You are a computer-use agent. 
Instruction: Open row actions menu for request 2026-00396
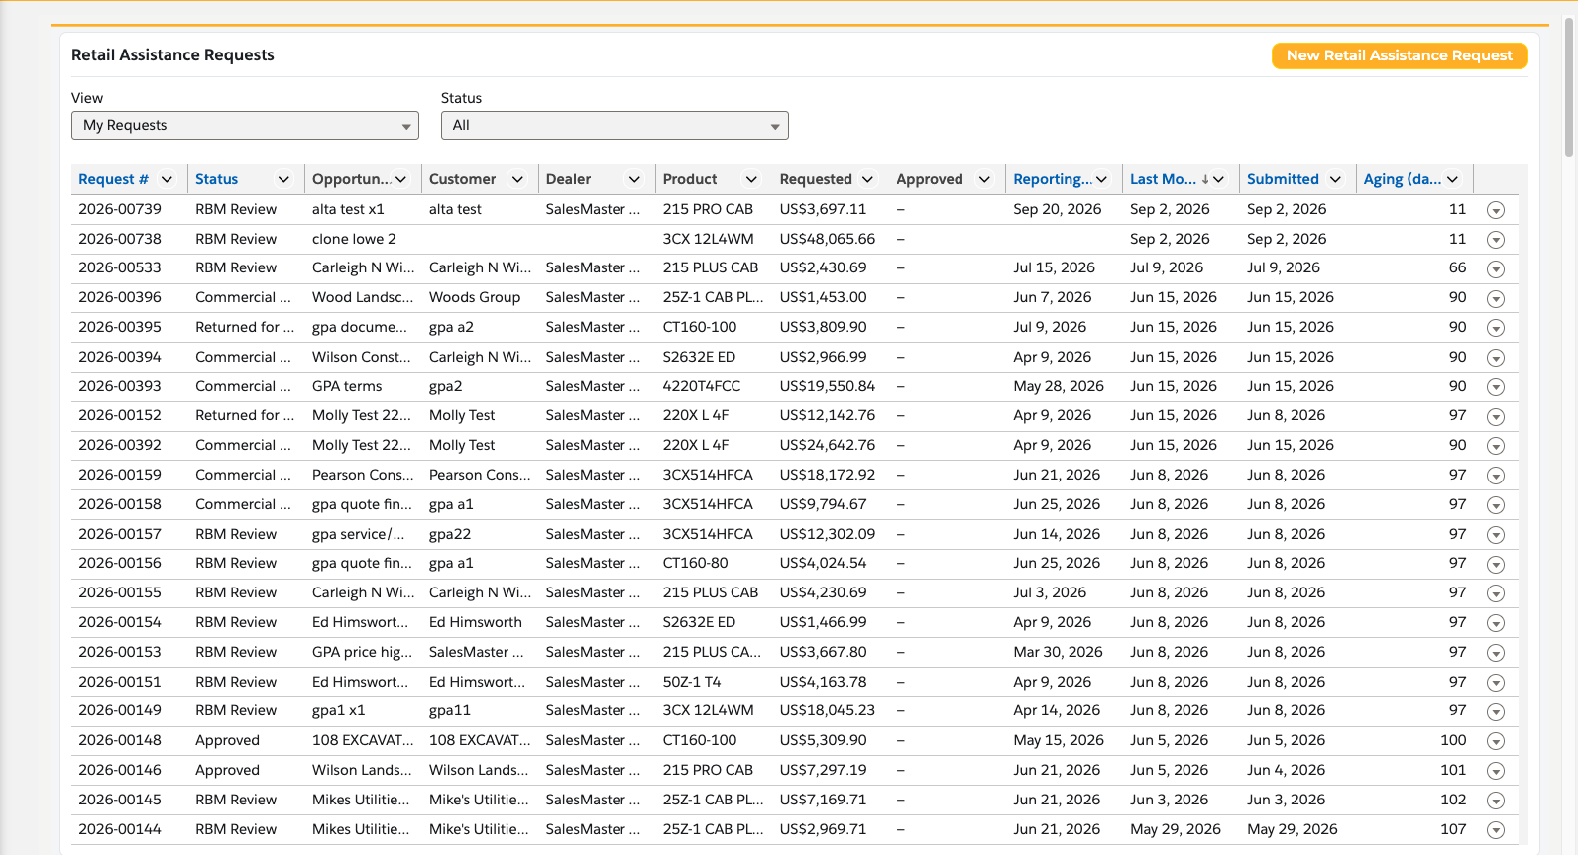point(1496,298)
